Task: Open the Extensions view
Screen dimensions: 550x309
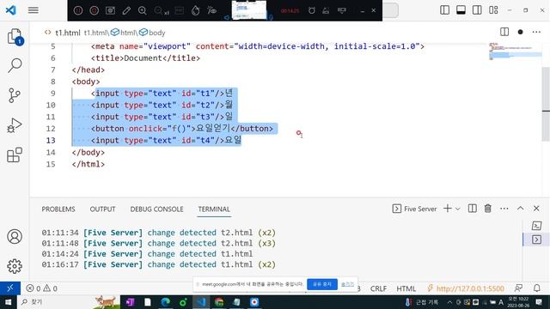Action: tap(15, 154)
